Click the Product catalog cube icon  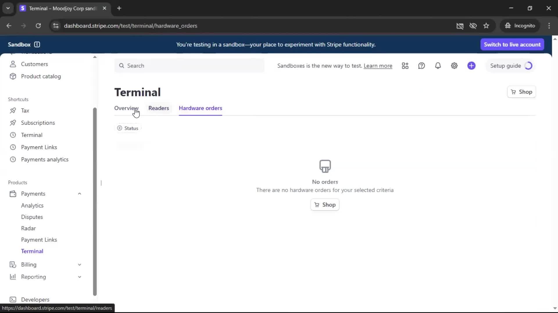13,76
